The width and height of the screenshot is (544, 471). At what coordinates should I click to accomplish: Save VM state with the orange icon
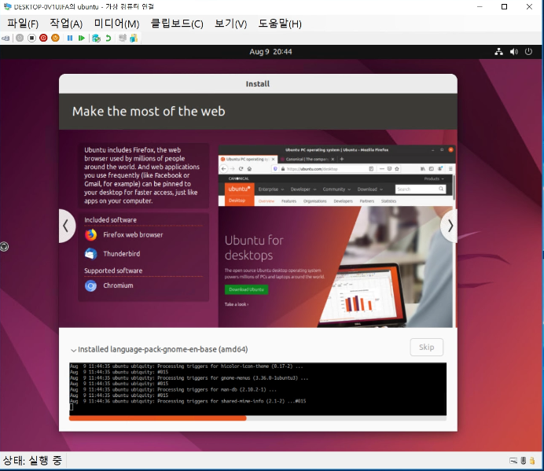55,38
